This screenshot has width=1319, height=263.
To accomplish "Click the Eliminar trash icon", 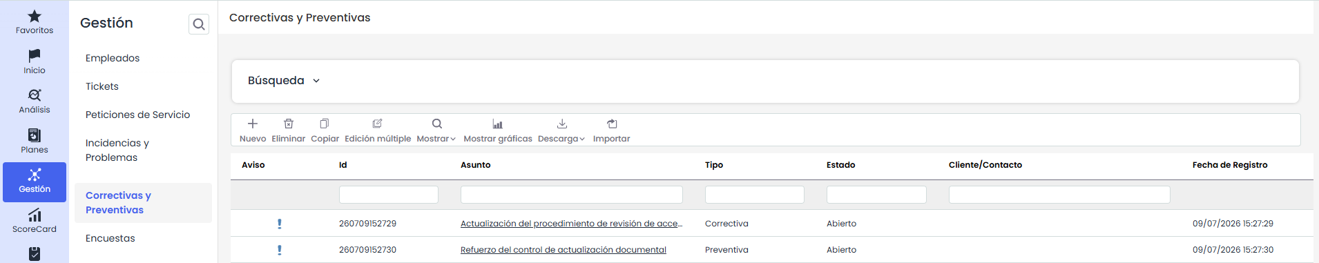I will [x=289, y=124].
